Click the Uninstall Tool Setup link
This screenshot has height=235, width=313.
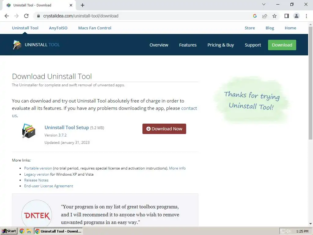67,128
